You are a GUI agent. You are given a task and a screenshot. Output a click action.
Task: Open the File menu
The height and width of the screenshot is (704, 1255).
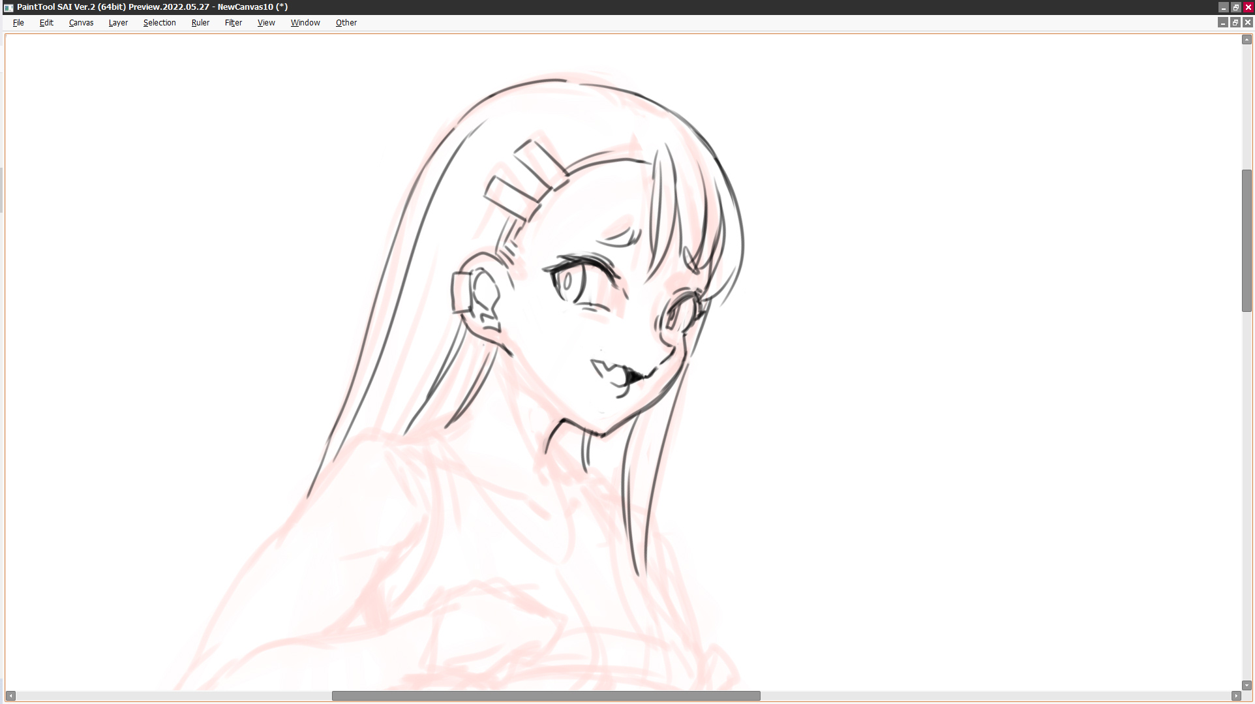pos(18,23)
